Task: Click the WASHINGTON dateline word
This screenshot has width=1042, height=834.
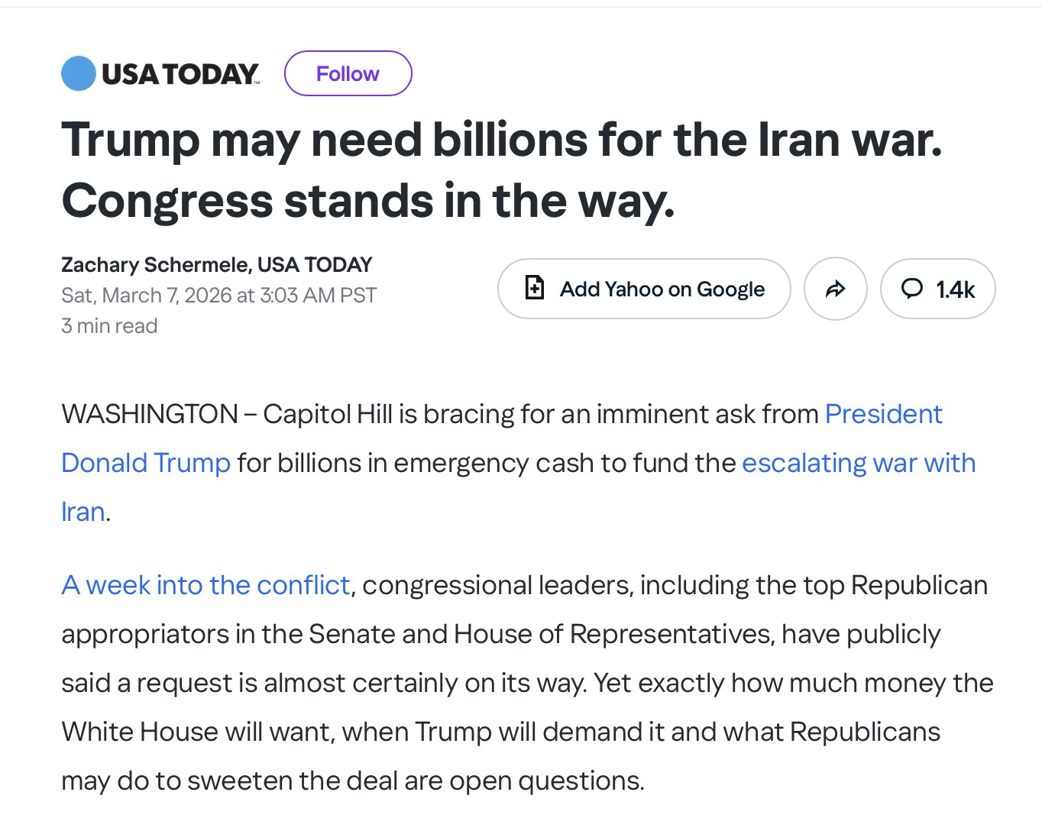Action: click(150, 414)
